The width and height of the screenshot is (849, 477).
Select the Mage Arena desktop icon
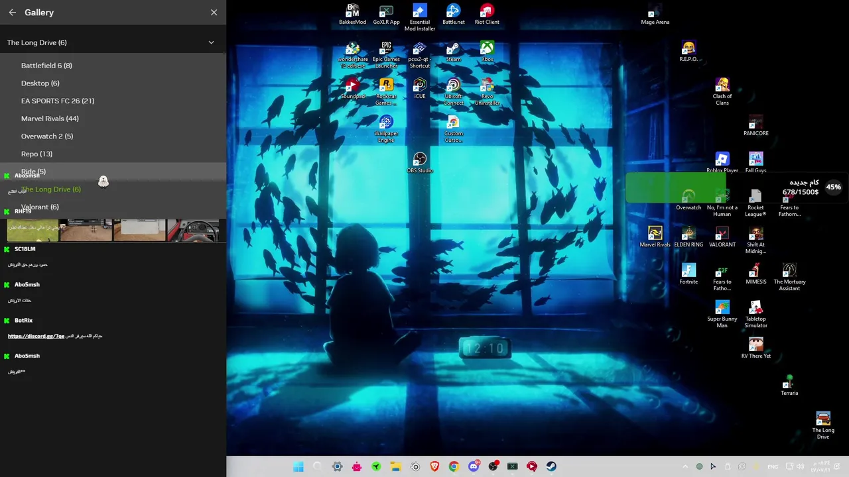point(655,15)
